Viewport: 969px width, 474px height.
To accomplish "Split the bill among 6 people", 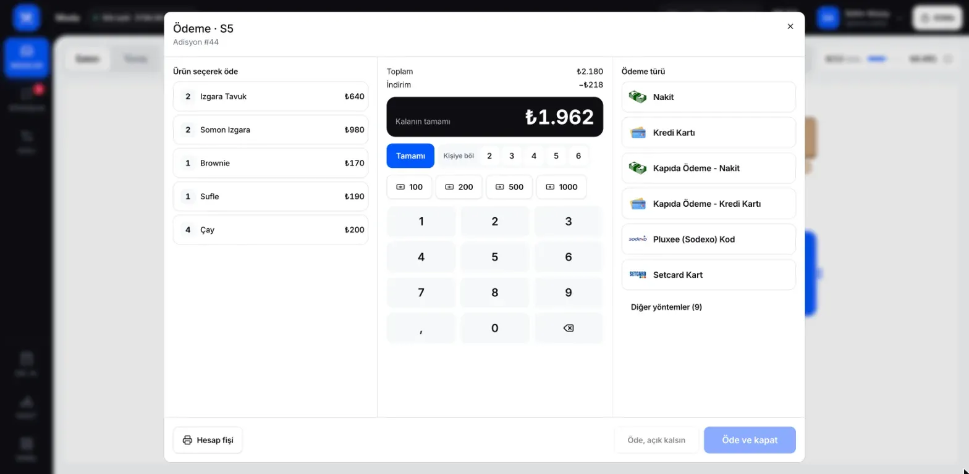I will click(x=578, y=156).
